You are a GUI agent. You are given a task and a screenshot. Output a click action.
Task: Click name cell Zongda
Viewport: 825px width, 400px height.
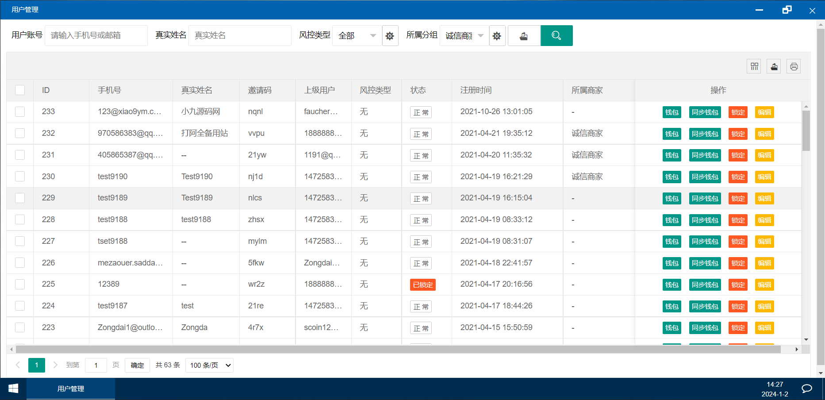(194, 327)
